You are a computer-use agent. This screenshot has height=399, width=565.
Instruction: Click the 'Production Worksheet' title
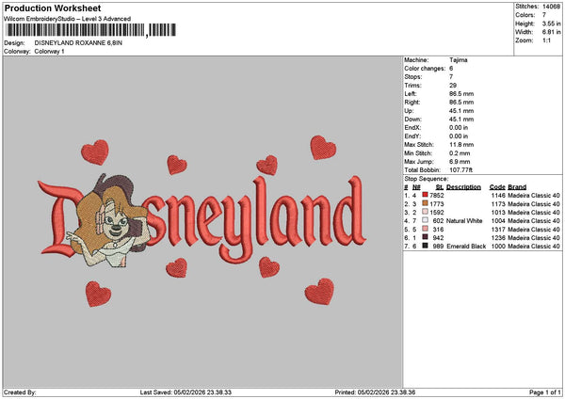tap(53, 8)
